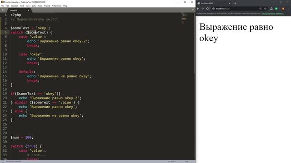This screenshot has width=291, height=163.
Task: Click the minimap in Sublime Text
Action: [185, 20]
